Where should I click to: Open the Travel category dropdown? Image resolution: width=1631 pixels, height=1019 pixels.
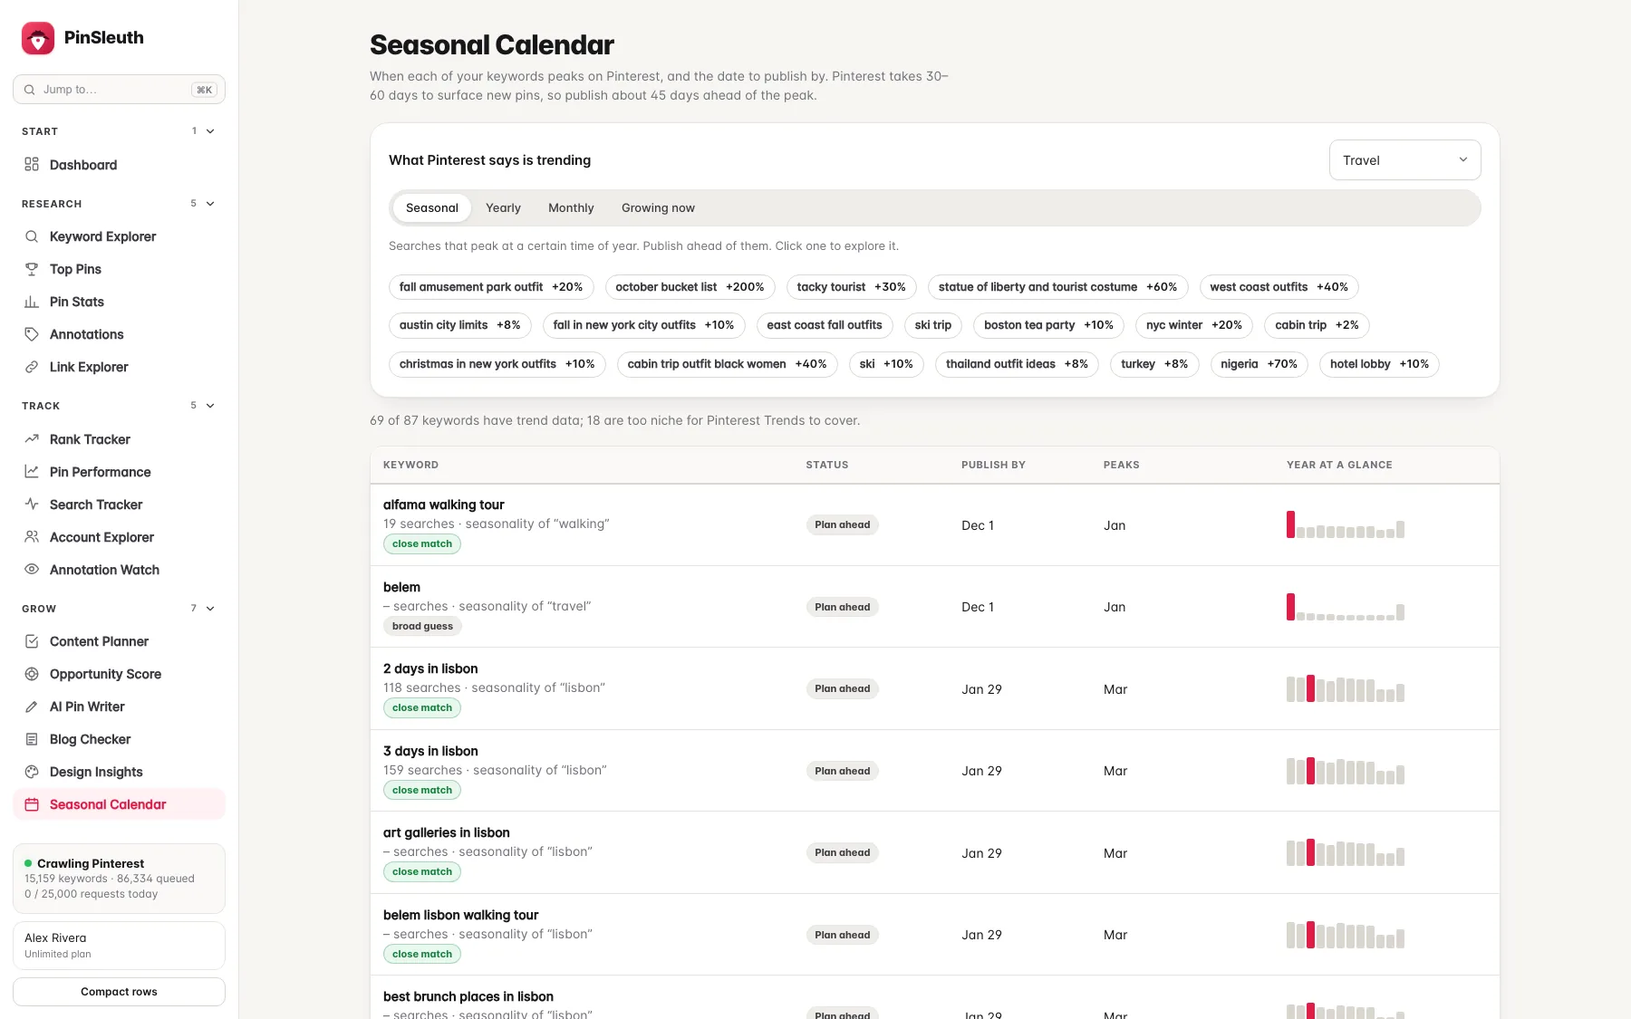[1404, 159]
